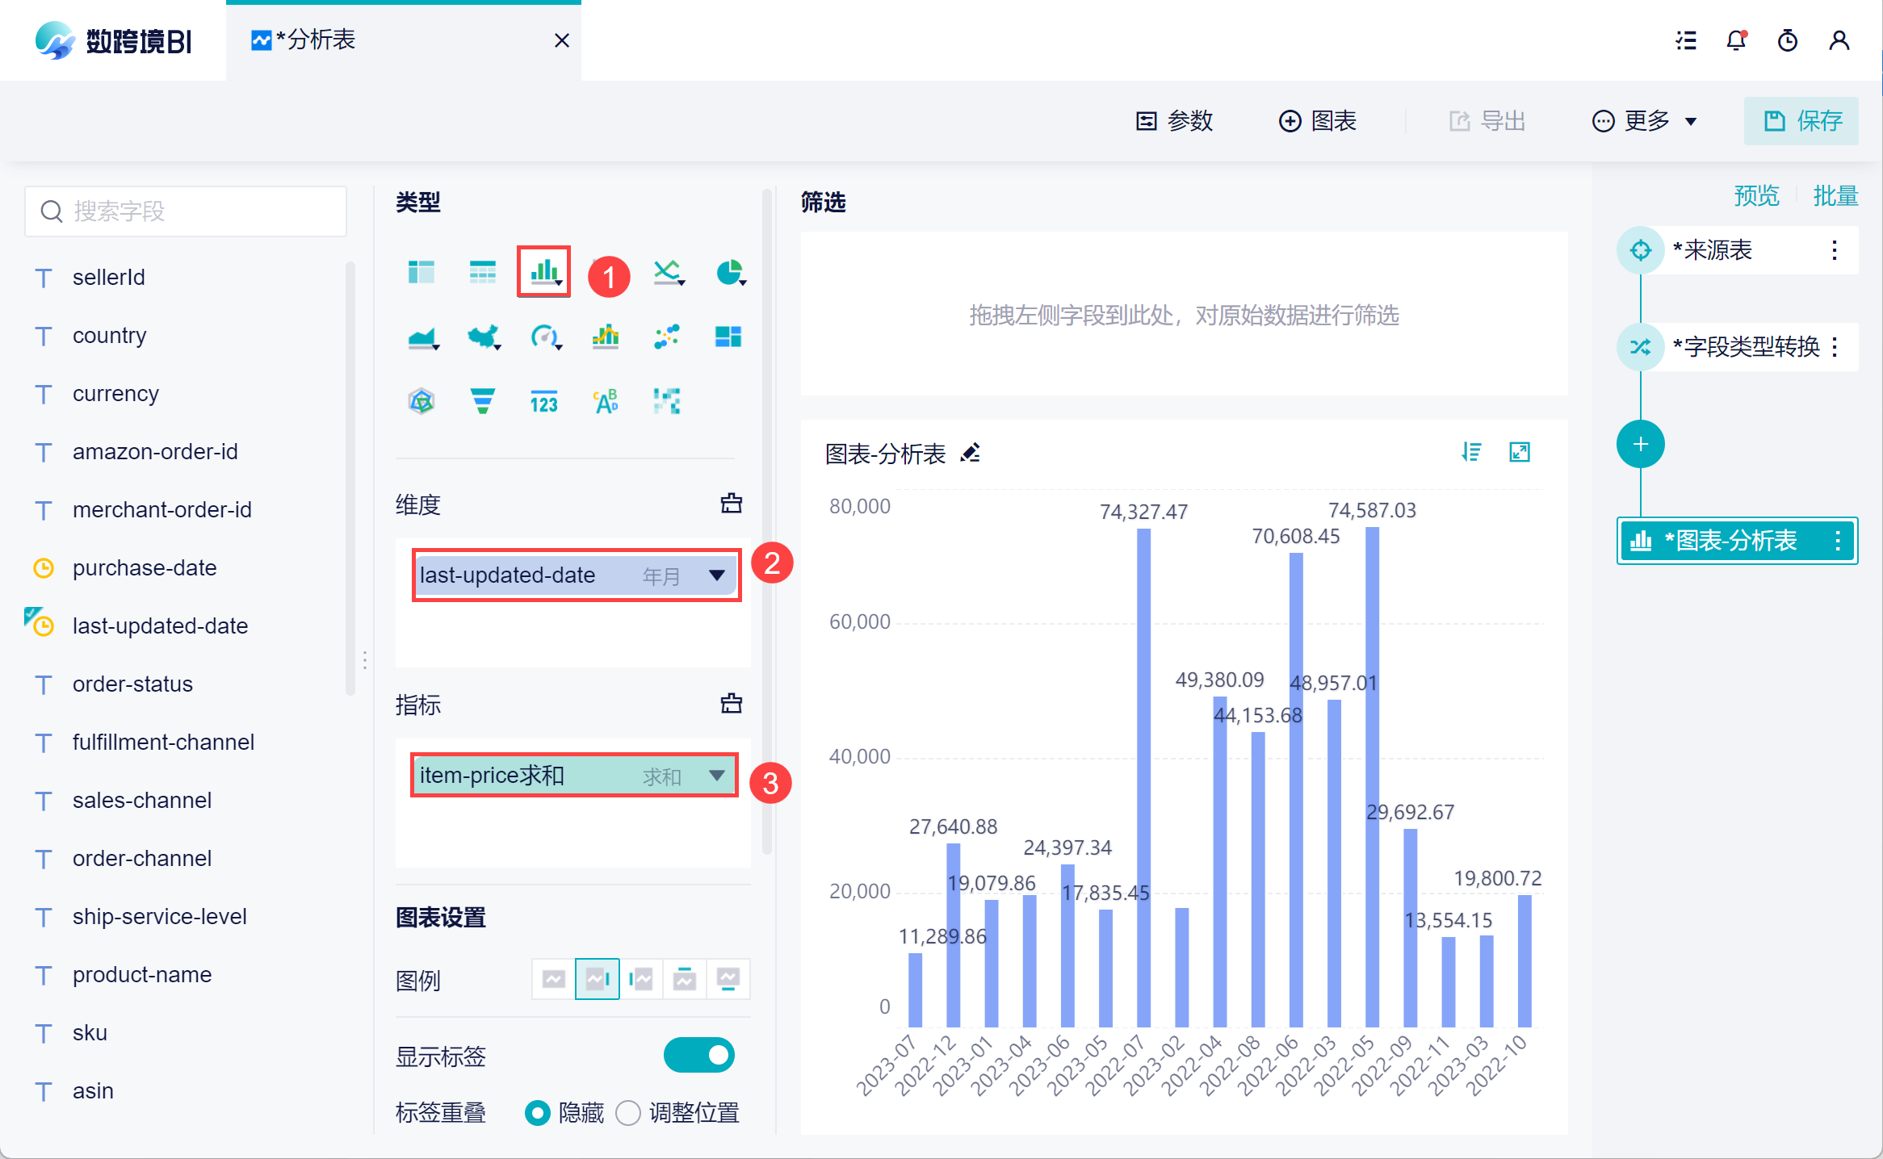This screenshot has height=1159, width=1883.
Task: Expand the chart to fullscreen
Action: (x=1520, y=452)
